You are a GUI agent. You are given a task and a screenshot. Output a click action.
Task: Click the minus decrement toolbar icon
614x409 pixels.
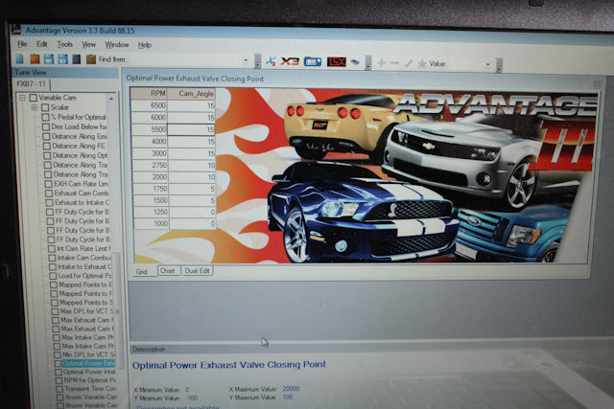coord(394,63)
